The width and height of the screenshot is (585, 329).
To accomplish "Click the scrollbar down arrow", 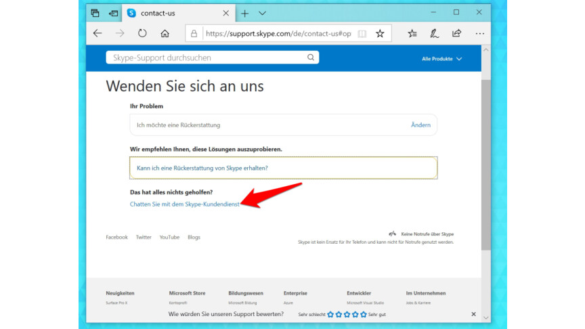I will [x=485, y=317].
